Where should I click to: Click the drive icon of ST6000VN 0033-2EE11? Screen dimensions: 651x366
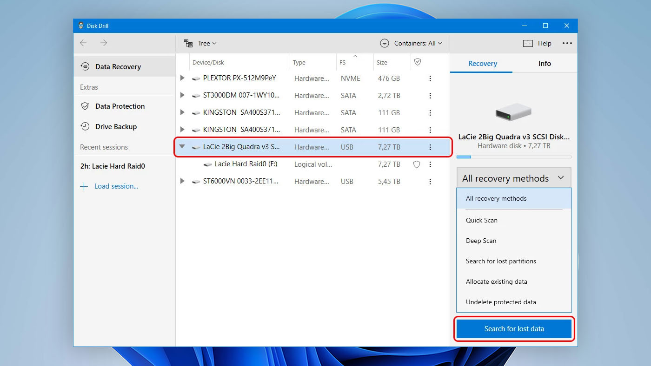[196, 182]
